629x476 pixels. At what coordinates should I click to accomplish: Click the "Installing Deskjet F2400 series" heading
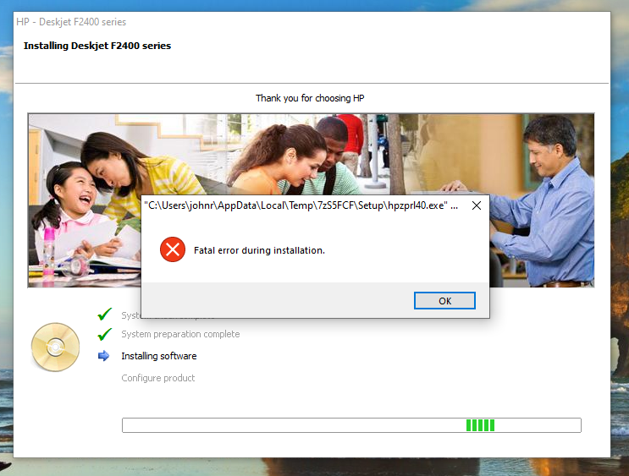coord(97,46)
